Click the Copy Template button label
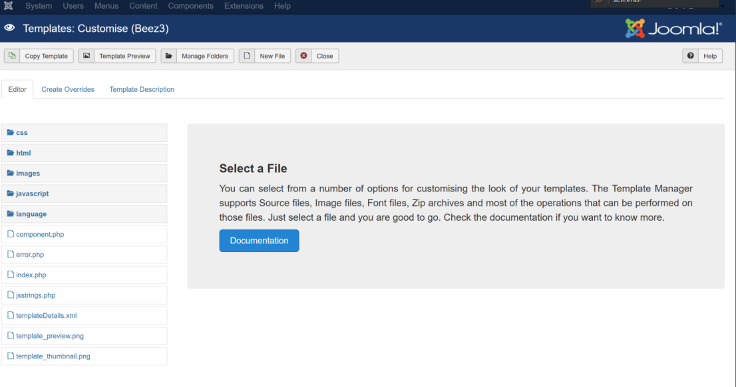The image size is (736, 387). (x=46, y=56)
